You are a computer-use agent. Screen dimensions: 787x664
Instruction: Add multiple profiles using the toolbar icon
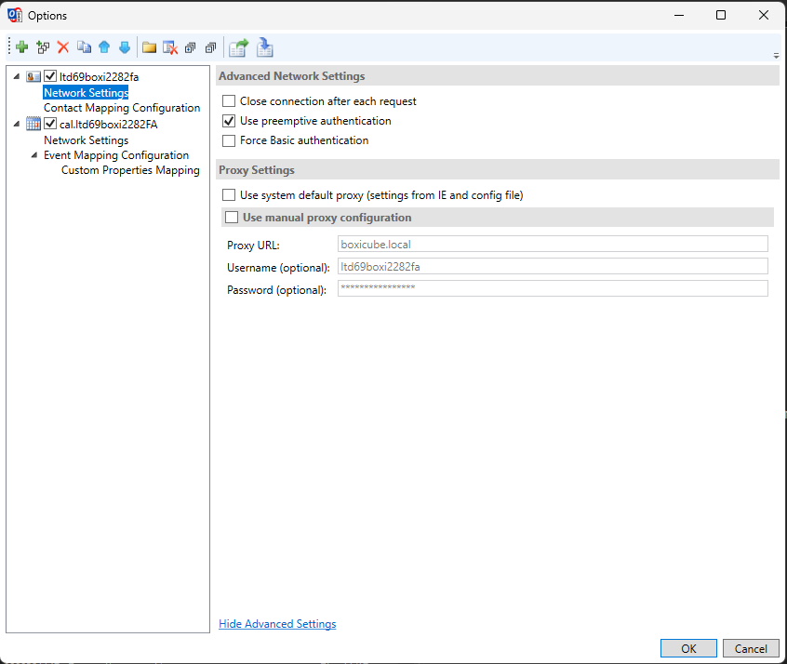coord(43,47)
